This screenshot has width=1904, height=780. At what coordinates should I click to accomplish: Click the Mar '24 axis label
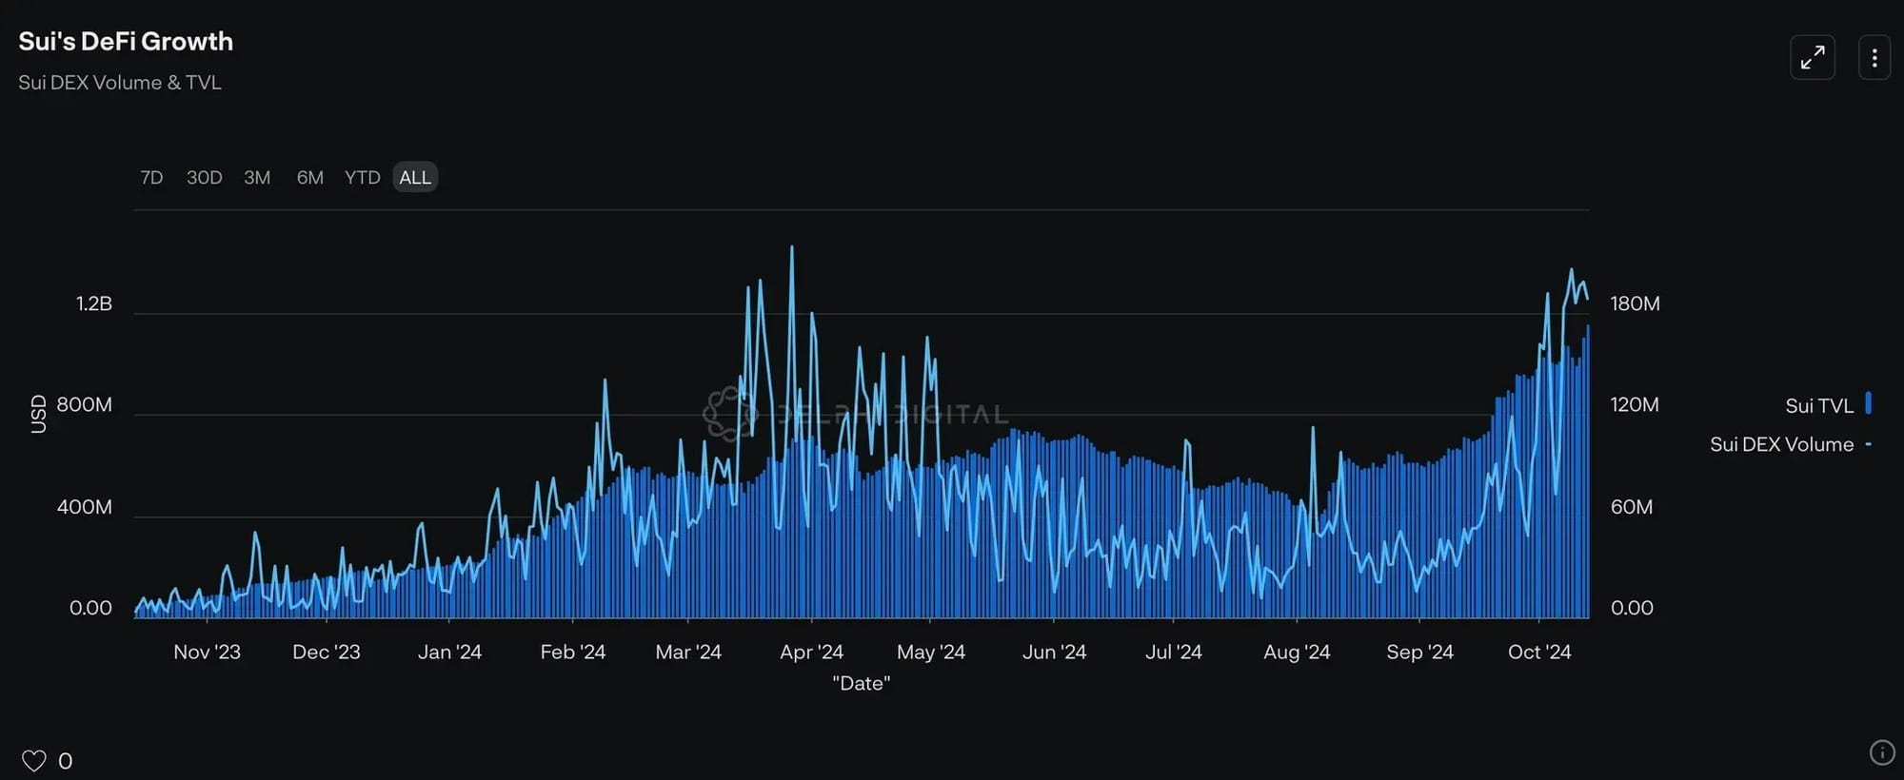coord(688,652)
